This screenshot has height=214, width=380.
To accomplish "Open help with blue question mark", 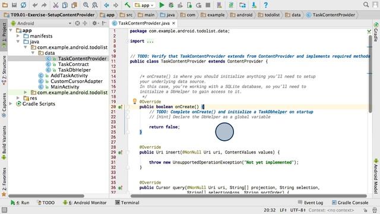I will [265, 5].
